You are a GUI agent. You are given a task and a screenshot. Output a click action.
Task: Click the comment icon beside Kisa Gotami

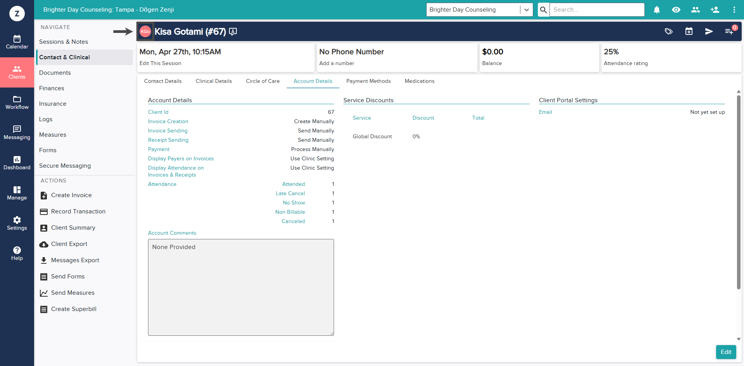[233, 32]
